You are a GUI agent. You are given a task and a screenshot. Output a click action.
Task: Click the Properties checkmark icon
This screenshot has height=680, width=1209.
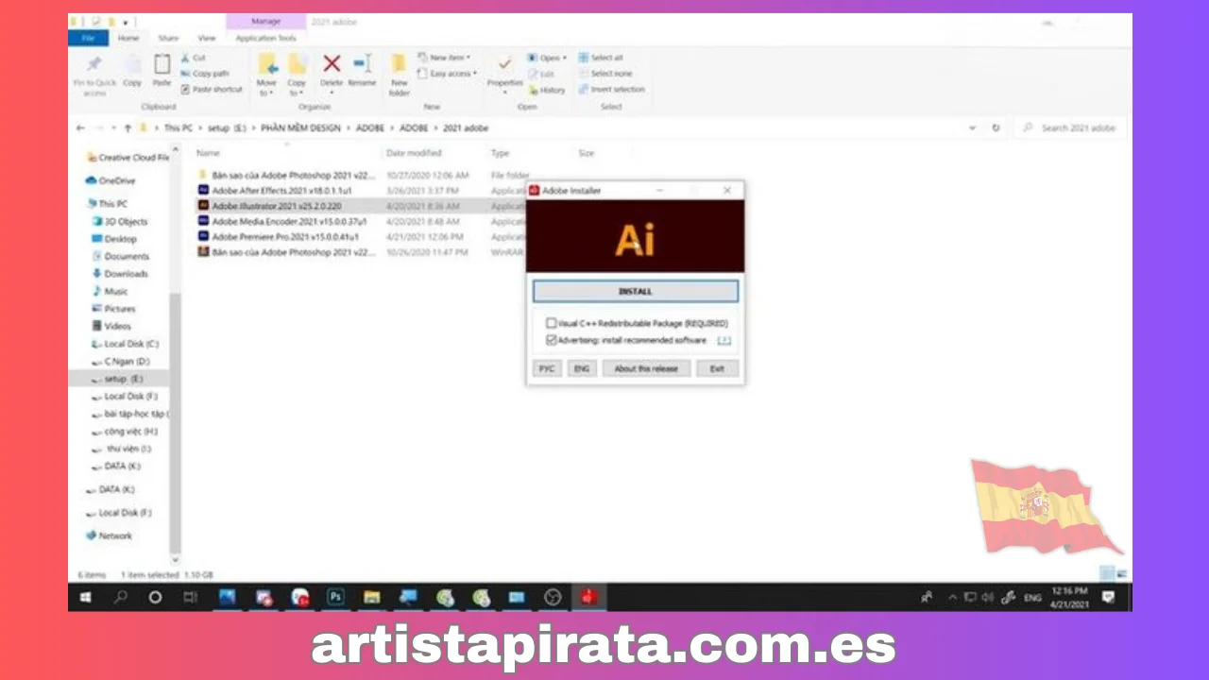[505, 63]
